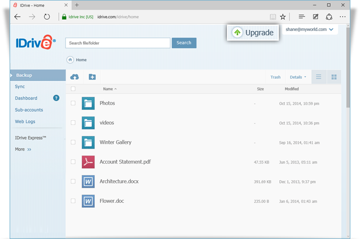
Task: Select Backup in the sidebar
Action: (38, 75)
